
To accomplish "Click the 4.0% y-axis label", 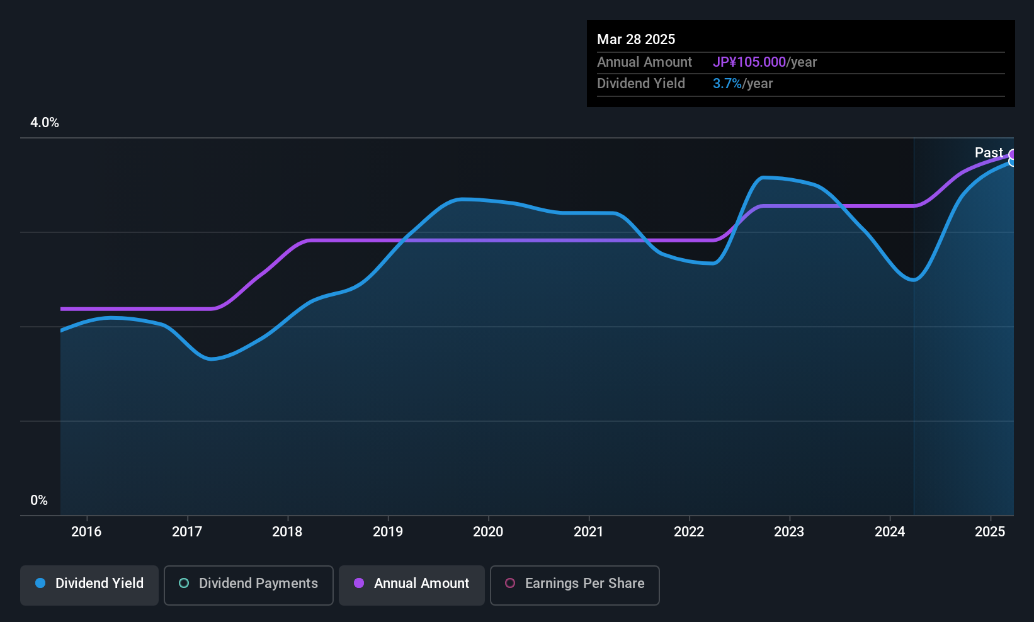I will coord(45,123).
